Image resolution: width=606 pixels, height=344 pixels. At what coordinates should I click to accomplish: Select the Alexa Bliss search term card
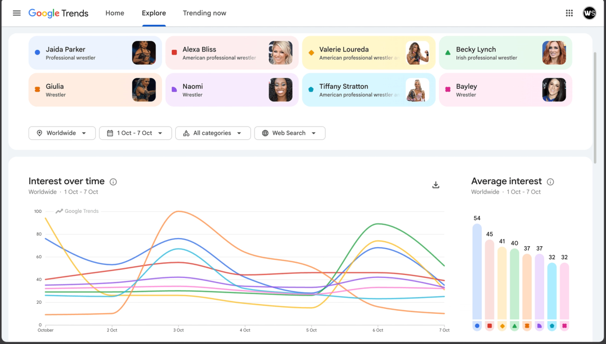[232, 53]
